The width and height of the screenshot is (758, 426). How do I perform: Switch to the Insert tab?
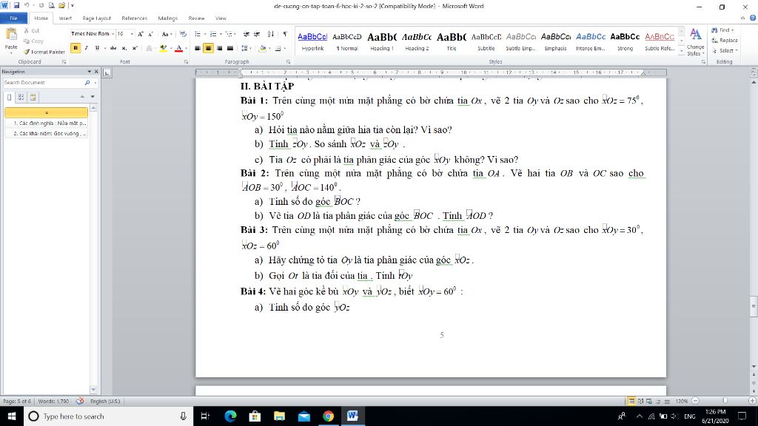click(65, 18)
